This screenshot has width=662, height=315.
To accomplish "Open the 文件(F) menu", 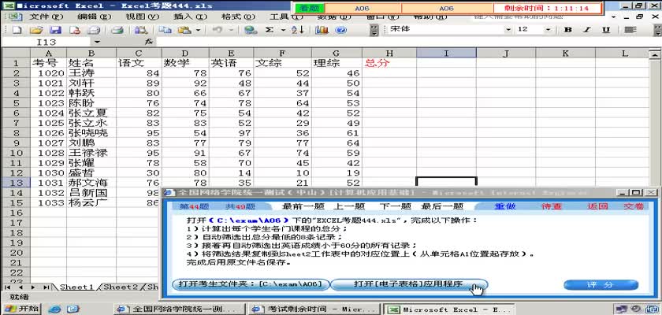I will click(46, 17).
